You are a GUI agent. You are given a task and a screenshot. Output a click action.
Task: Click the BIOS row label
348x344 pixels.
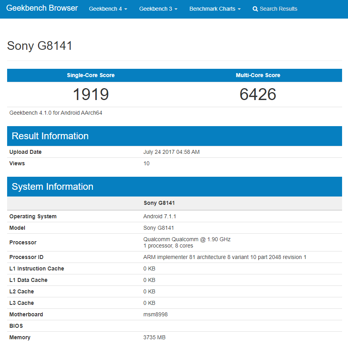pyautogui.click(x=16, y=326)
